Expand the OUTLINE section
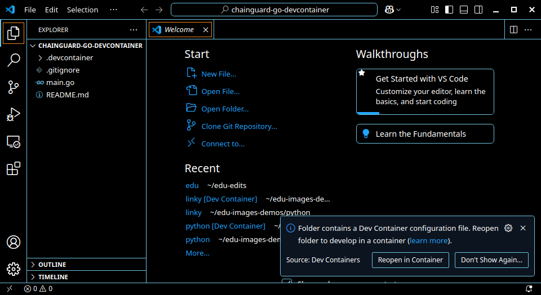Viewport: 541px width, 295px height. coord(52,265)
